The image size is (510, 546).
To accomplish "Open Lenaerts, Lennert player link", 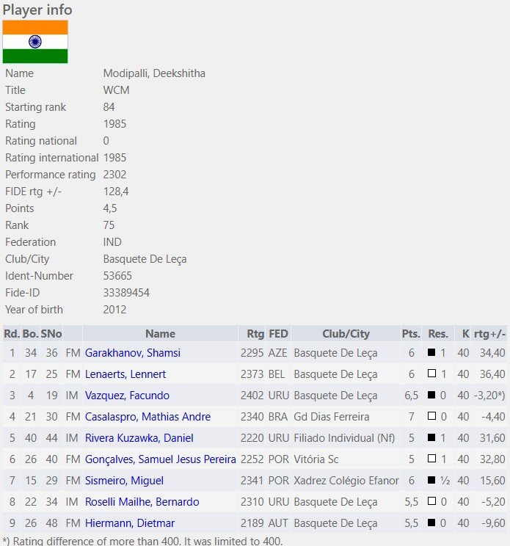I will [x=125, y=374].
